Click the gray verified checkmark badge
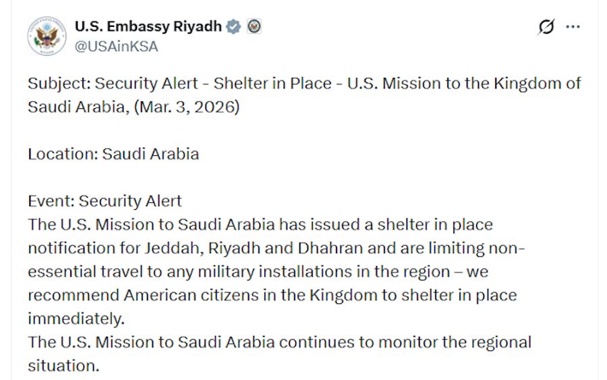Screen dimensions: 607x380 pos(233,27)
